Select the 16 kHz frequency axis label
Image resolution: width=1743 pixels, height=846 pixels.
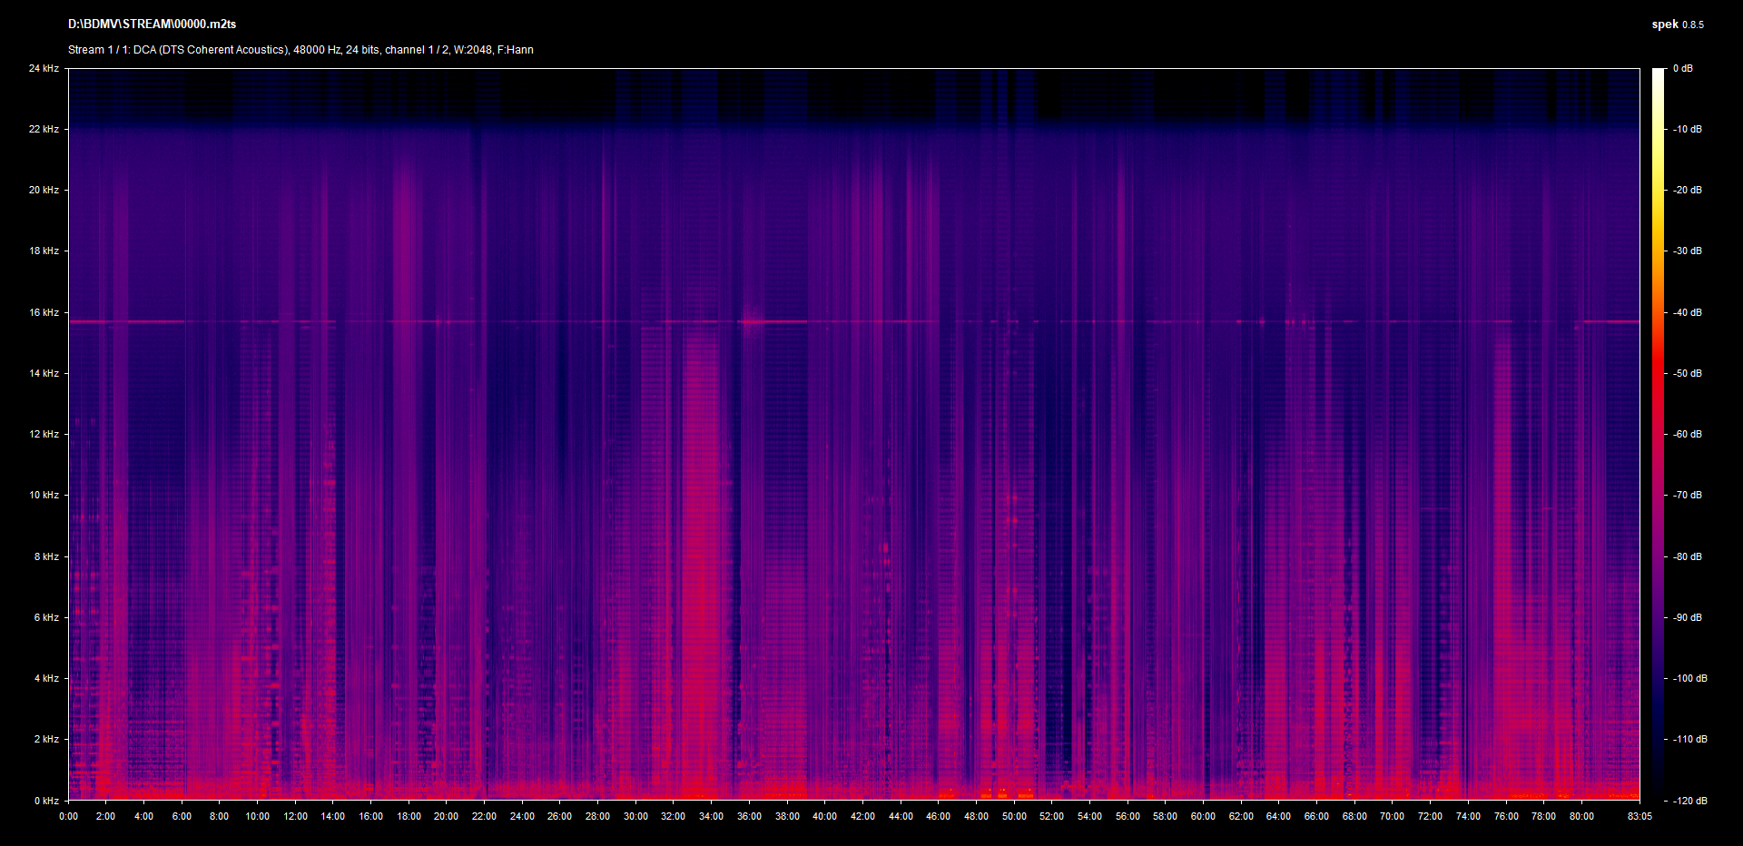44,312
